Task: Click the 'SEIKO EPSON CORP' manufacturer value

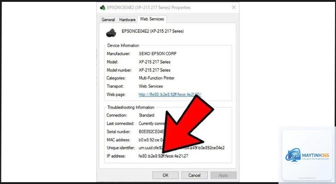Action: [157, 53]
